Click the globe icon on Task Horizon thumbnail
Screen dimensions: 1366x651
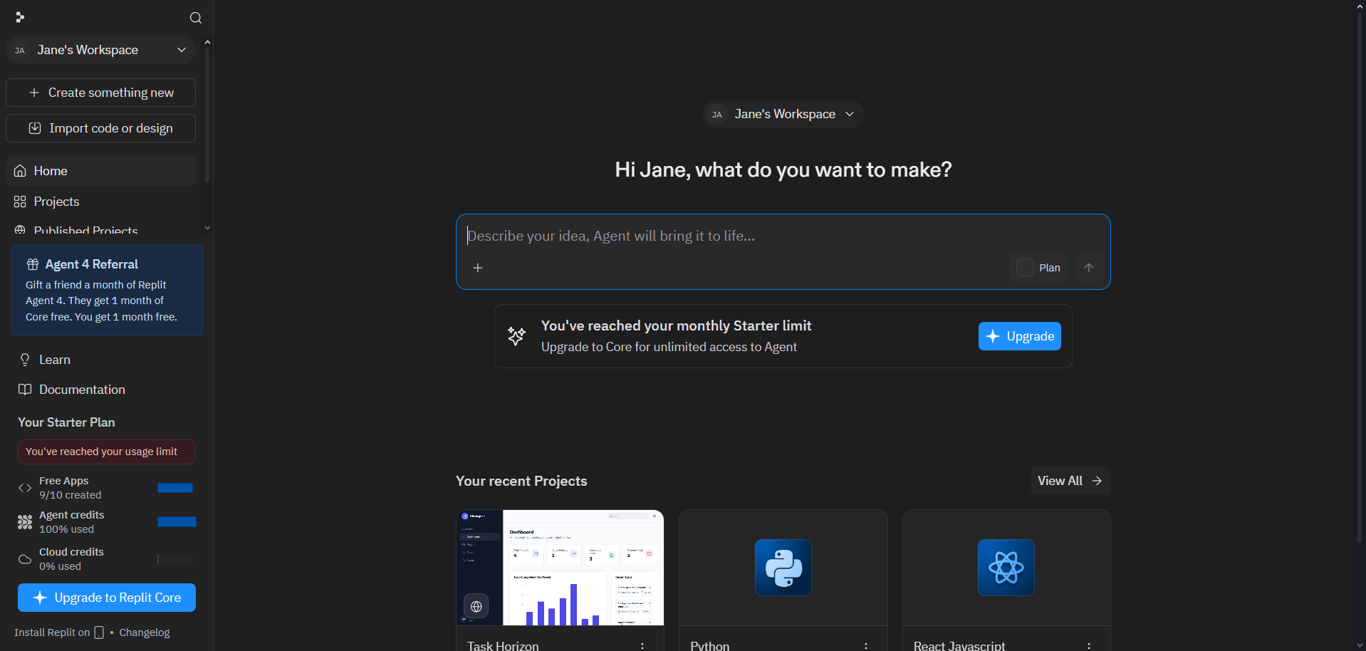[476, 607]
